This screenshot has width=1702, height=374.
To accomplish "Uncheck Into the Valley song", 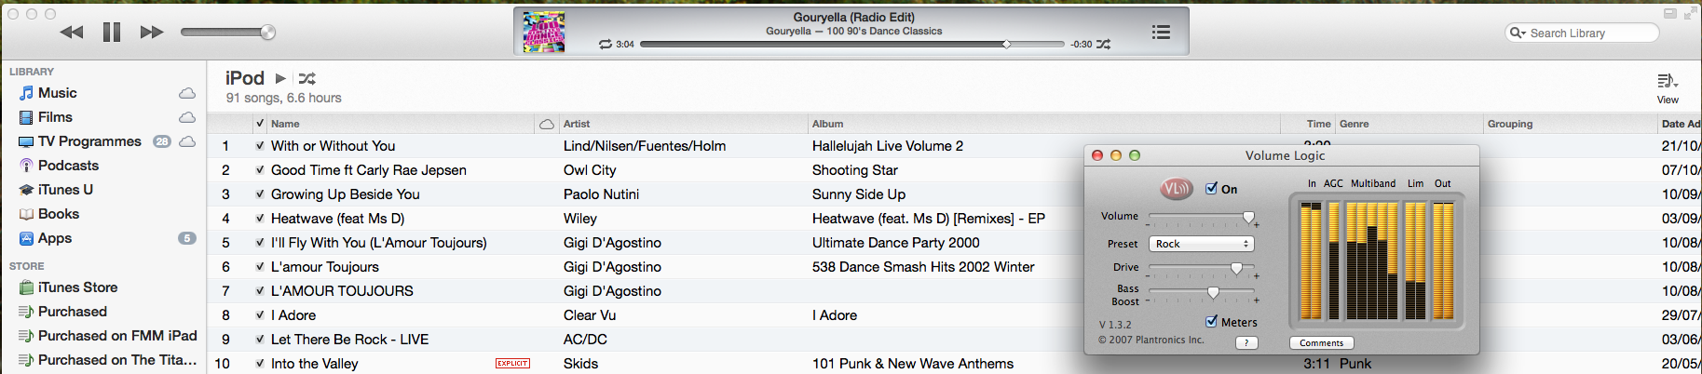I will (x=260, y=364).
